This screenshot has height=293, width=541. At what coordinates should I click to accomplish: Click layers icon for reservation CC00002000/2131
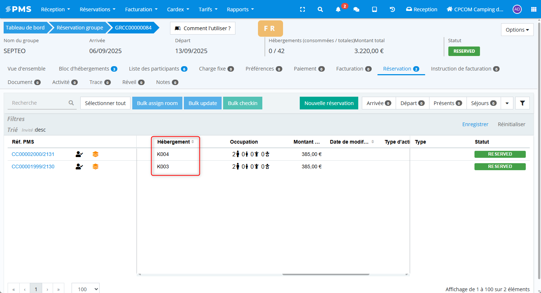(95, 154)
